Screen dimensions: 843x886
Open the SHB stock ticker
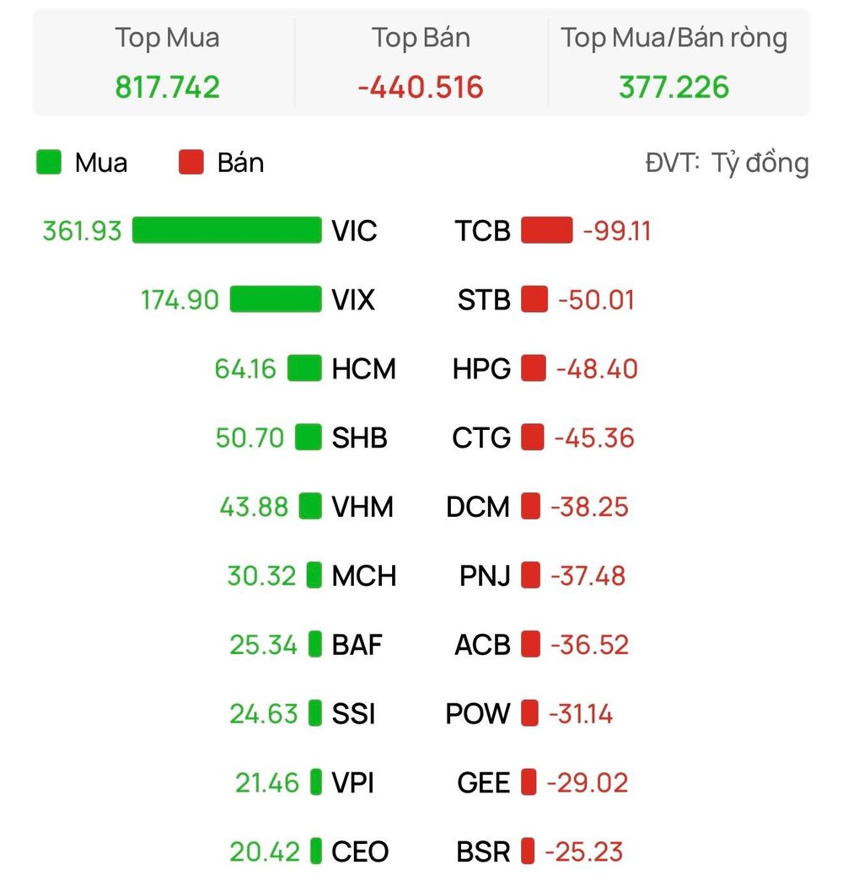click(x=359, y=438)
